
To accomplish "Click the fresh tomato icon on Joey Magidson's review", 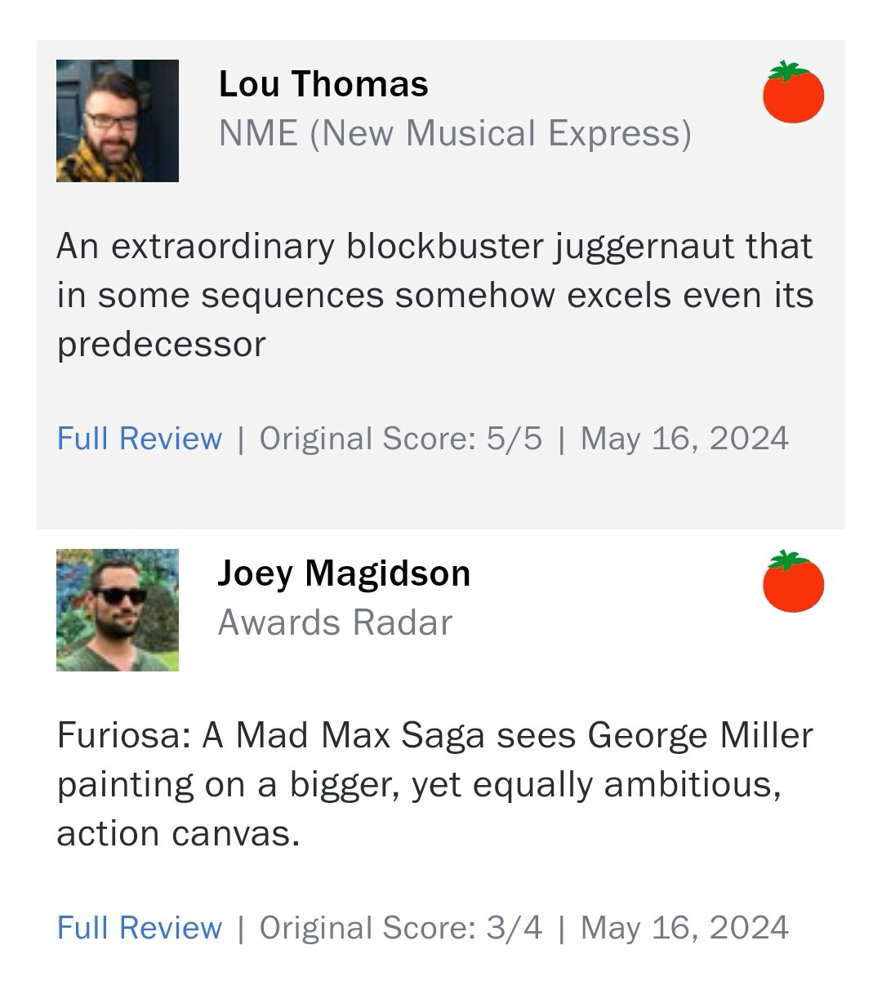I will point(793,582).
